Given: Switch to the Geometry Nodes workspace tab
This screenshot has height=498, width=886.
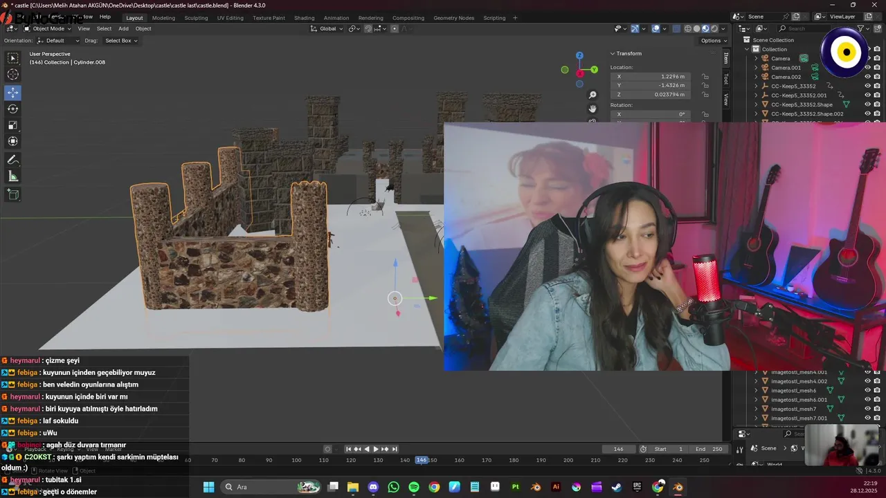Looking at the screenshot, I should [x=454, y=18].
